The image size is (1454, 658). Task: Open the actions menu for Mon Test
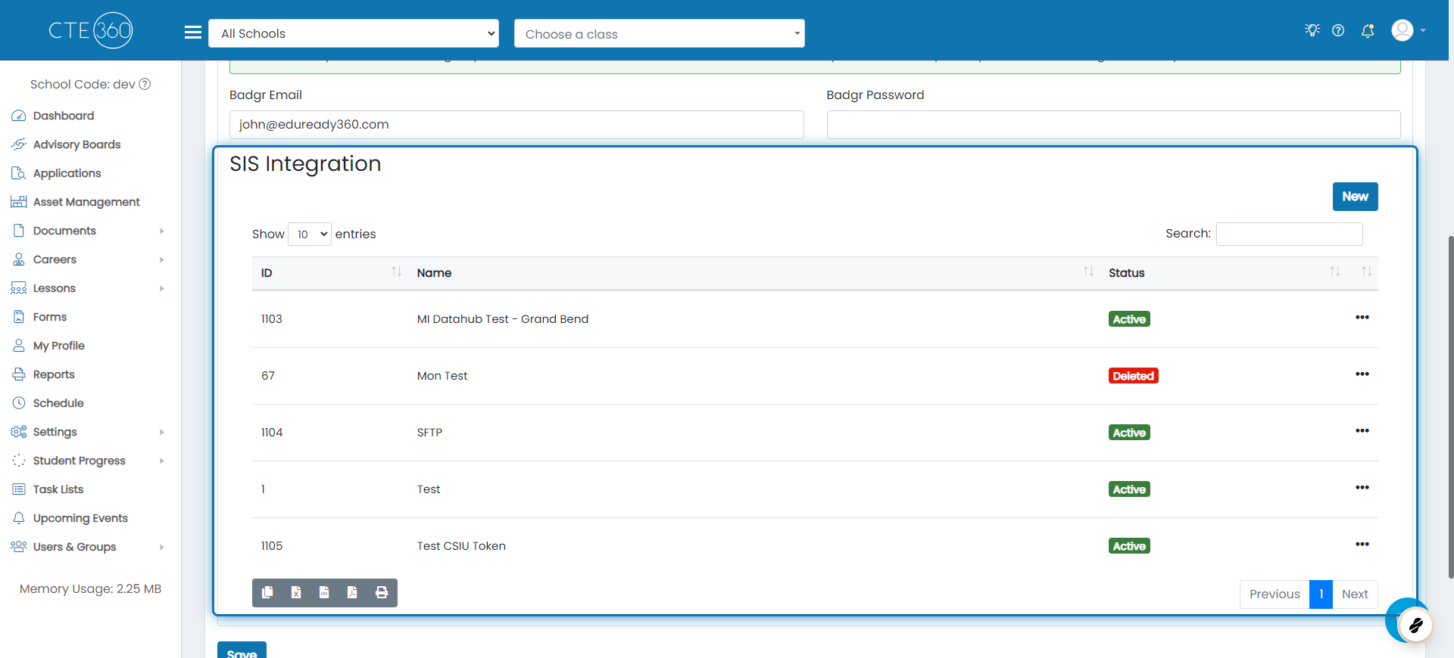click(x=1362, y=374)
